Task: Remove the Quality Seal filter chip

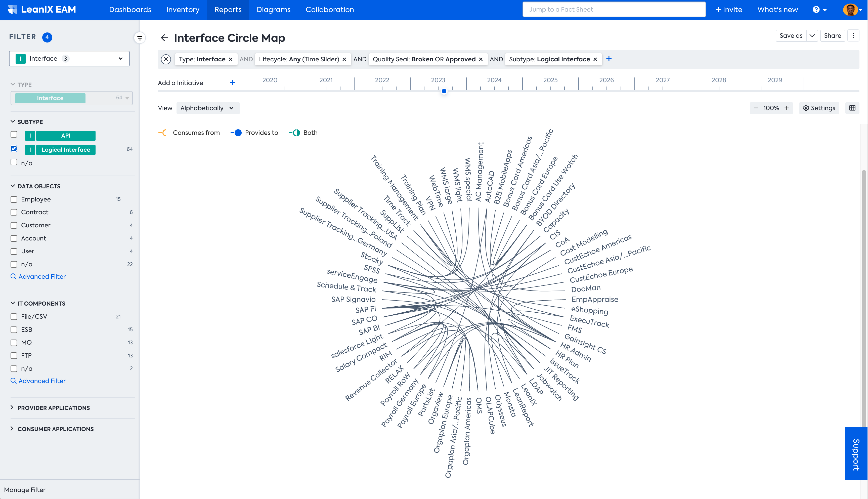Action: pyautogui.click(x=481, y=59)
